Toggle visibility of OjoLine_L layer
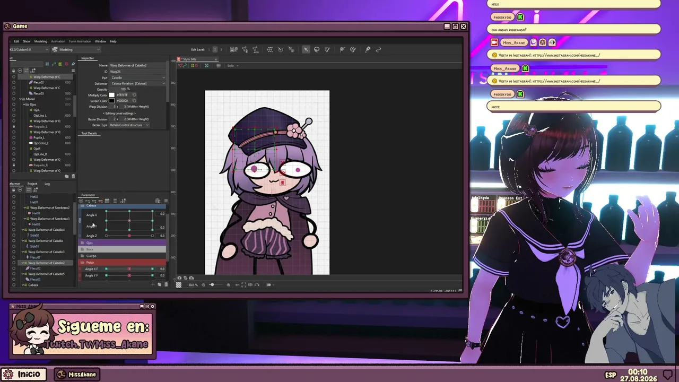 (x=14, y=116)
